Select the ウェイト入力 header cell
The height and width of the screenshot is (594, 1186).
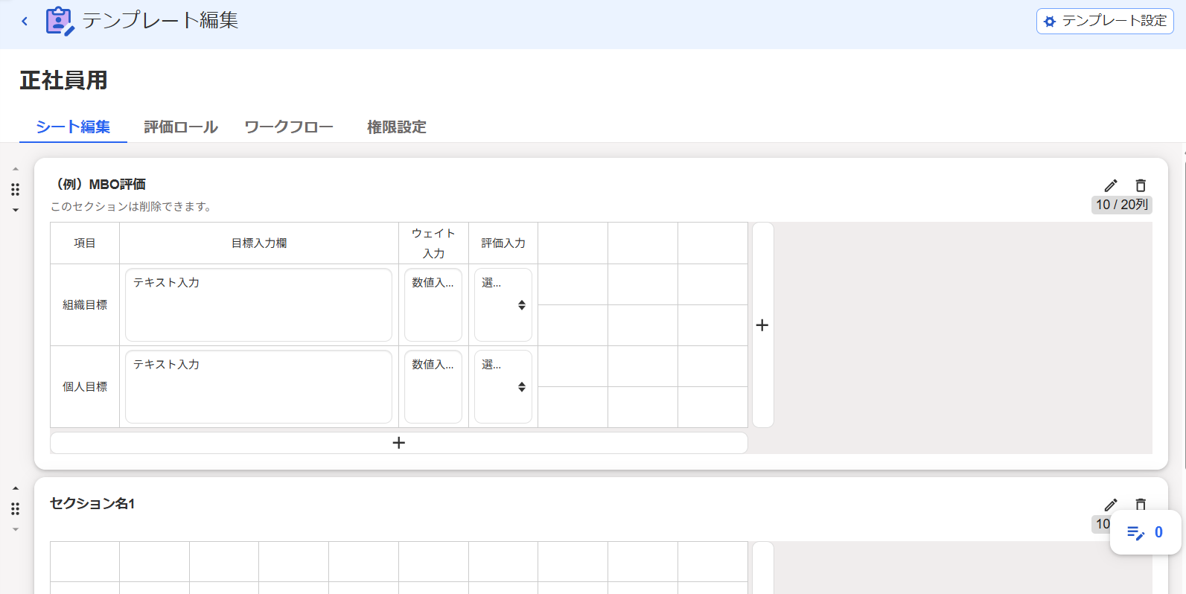(x=433, y=243)
